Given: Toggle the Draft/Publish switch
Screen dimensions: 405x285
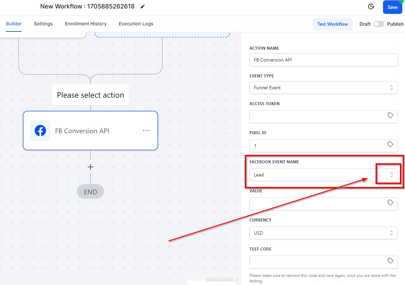Looking at the screenshot, I should (x=379, y=24).
